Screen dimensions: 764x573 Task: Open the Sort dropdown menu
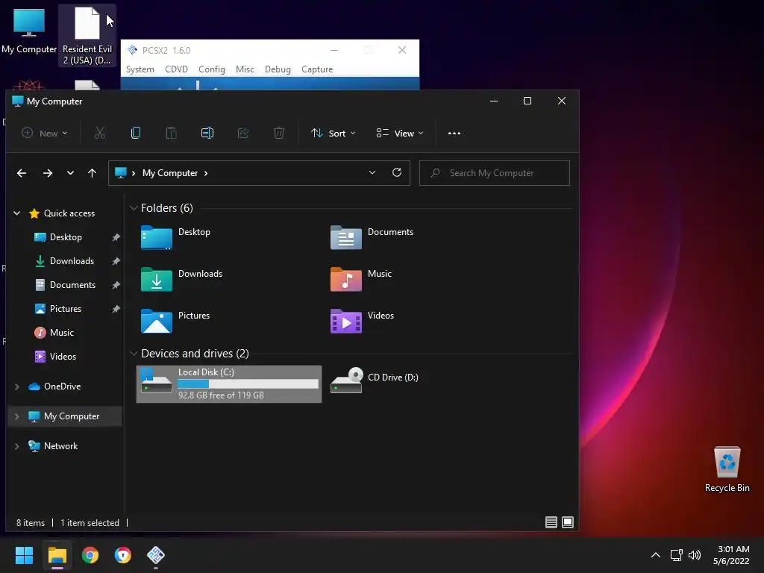pyautogui.click(x=334, y=133)
